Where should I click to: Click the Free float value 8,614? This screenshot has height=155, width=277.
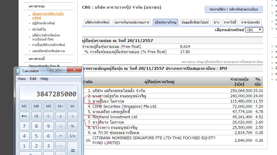click(x=185, y=47)
